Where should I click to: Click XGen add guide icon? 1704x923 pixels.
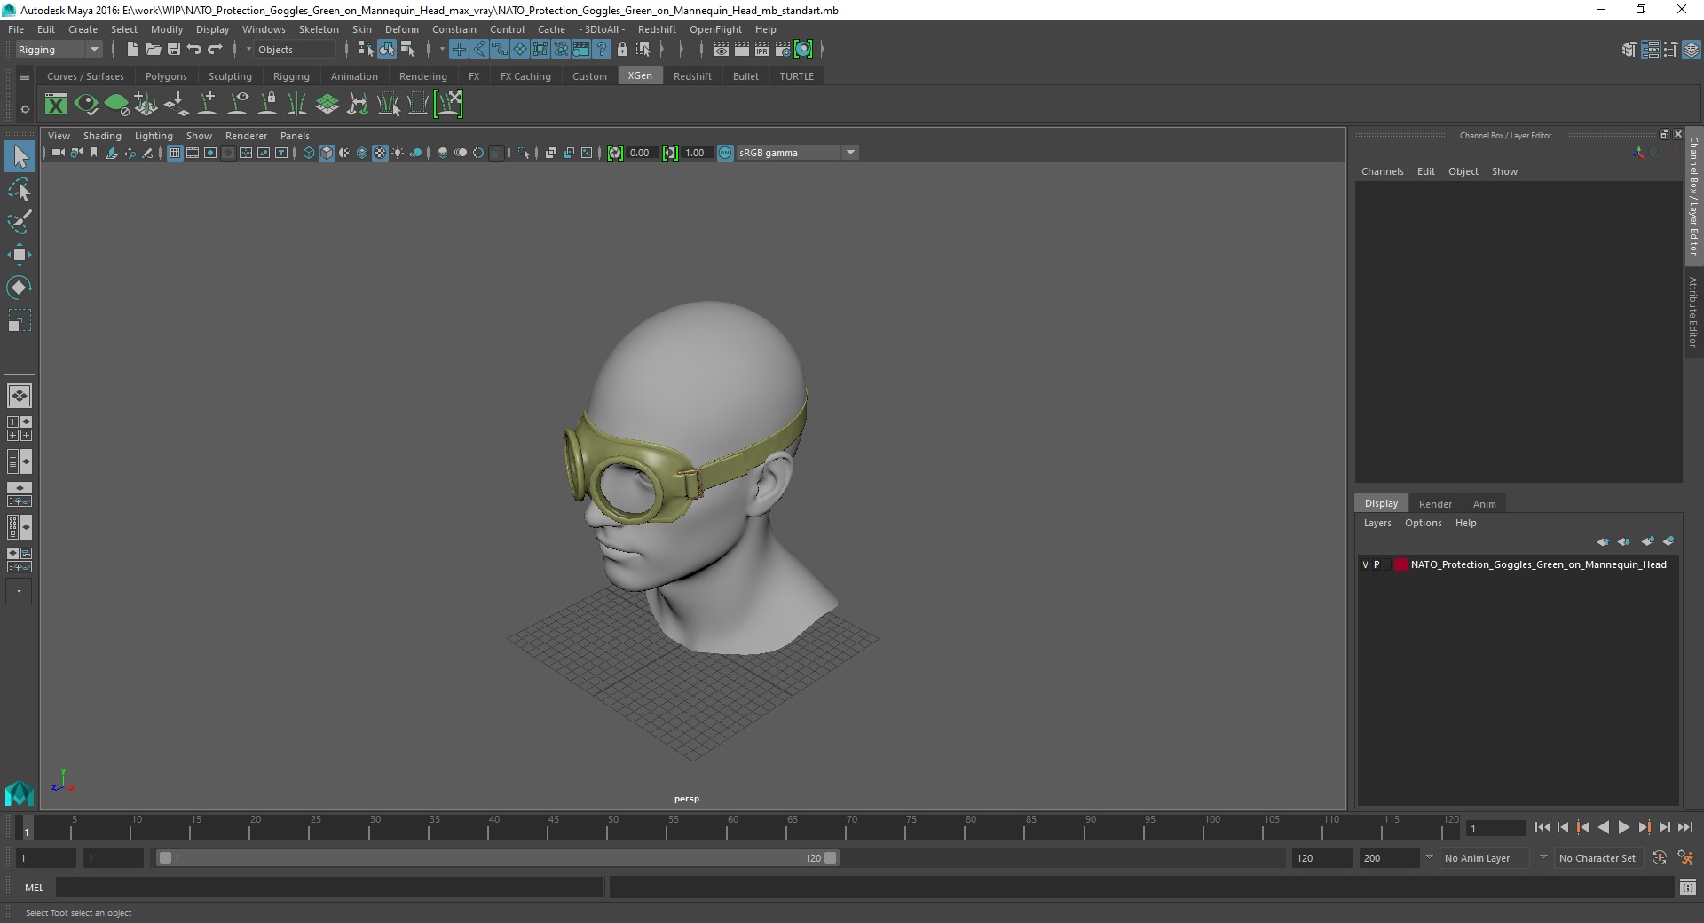click(x=207, y=105)
